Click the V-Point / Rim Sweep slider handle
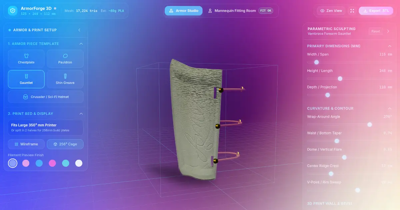 [358, 190]
